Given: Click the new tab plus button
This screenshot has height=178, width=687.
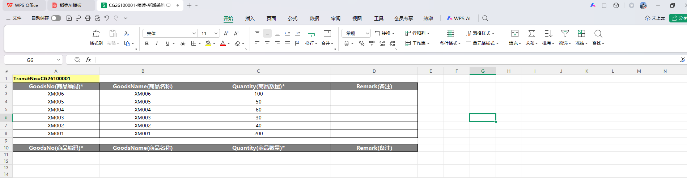Looking at the screenshot, I should (x=189, y=5).
